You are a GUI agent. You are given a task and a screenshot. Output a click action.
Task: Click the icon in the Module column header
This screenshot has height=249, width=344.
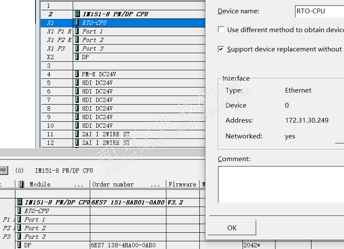point(22,184)
